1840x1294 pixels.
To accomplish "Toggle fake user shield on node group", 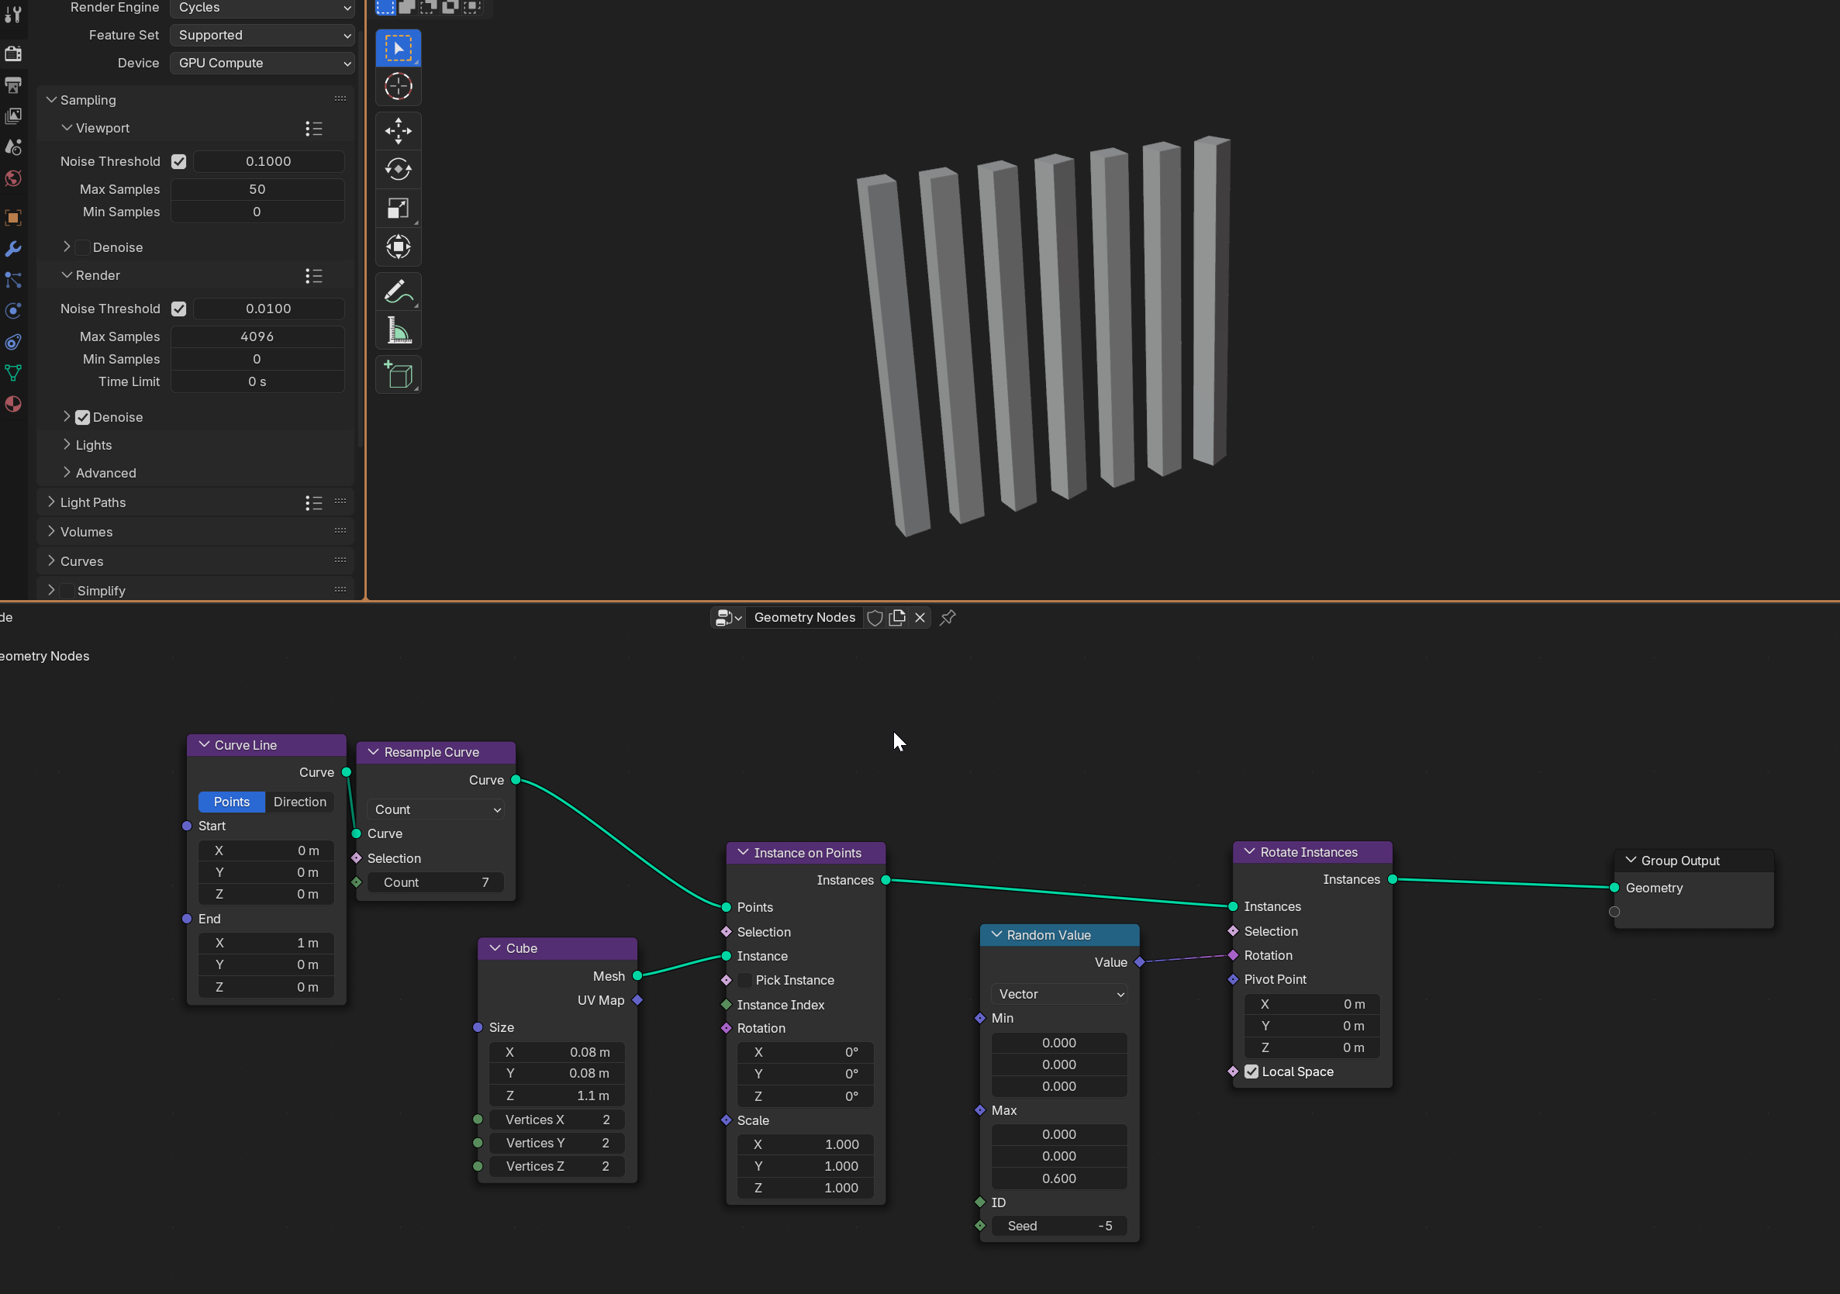I will pos(875,618).
